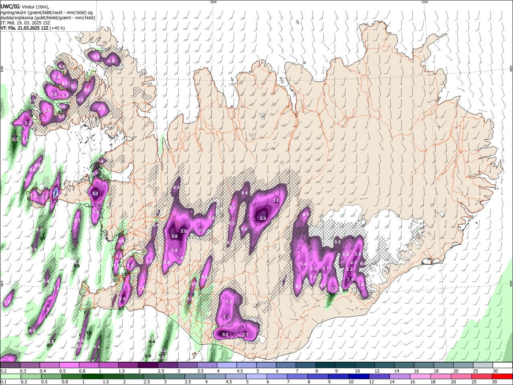Pick the top legend swatch labeled 16

[424, 365]
